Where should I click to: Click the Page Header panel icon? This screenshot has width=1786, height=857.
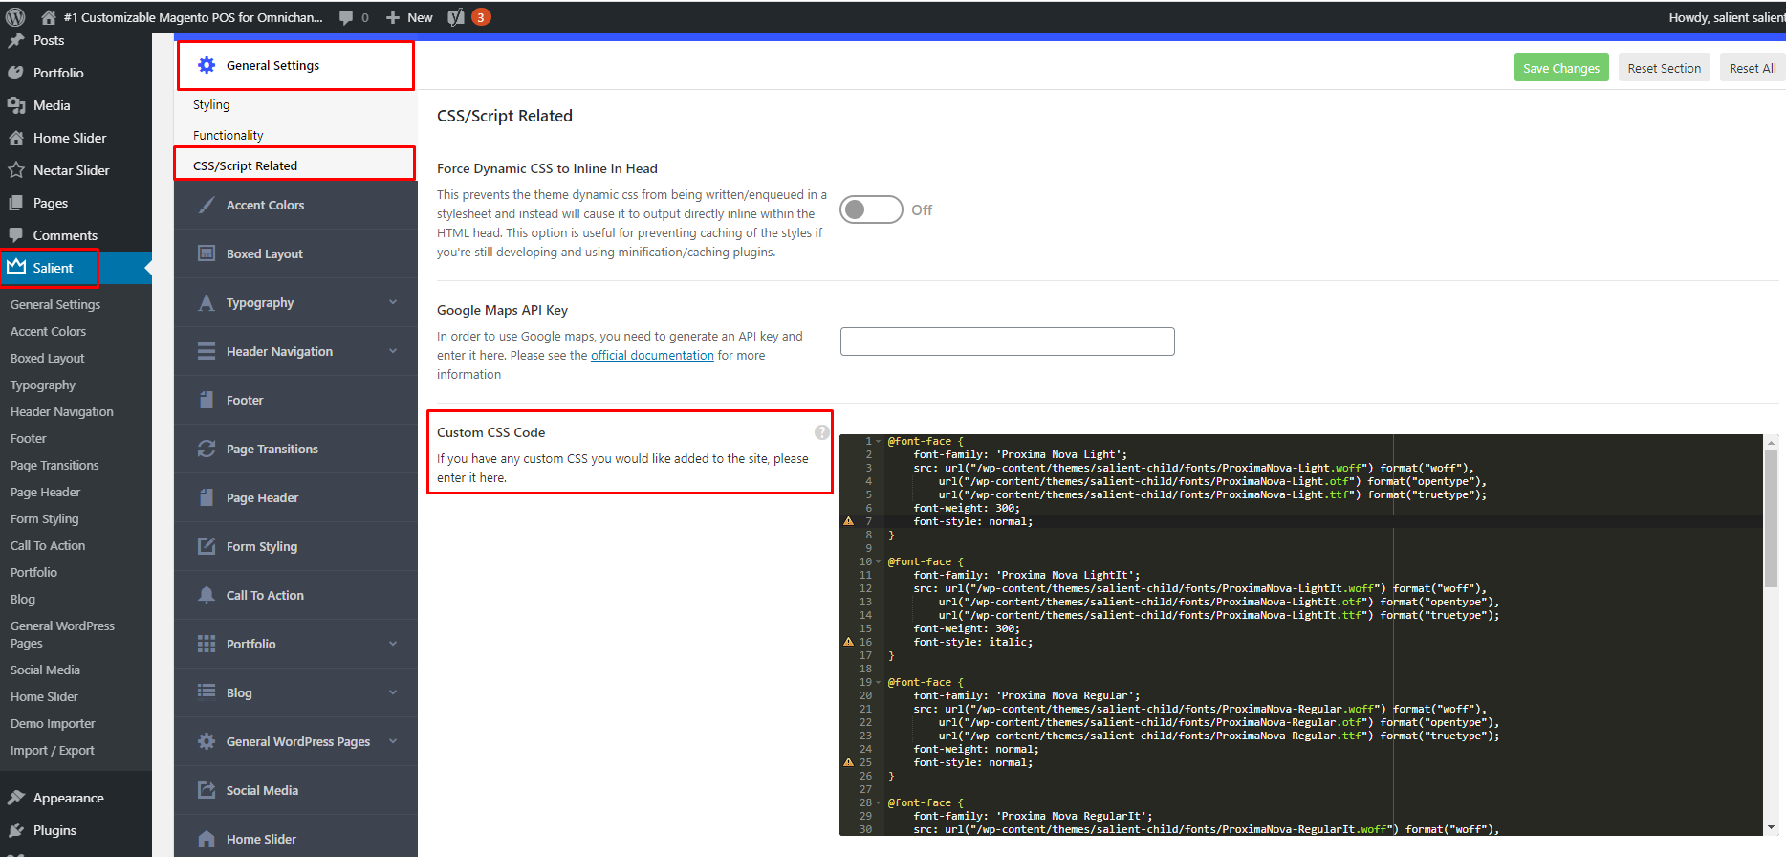click(x=207, y=497)
